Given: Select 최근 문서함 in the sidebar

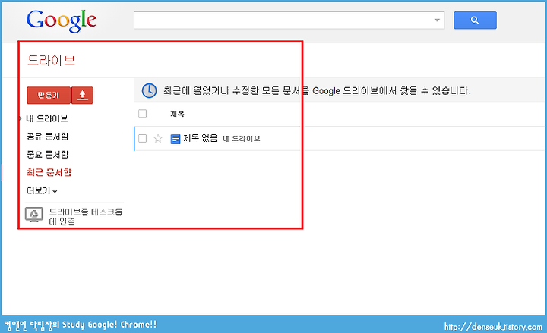Looking at the screenshot, I should tap(49, 172).
